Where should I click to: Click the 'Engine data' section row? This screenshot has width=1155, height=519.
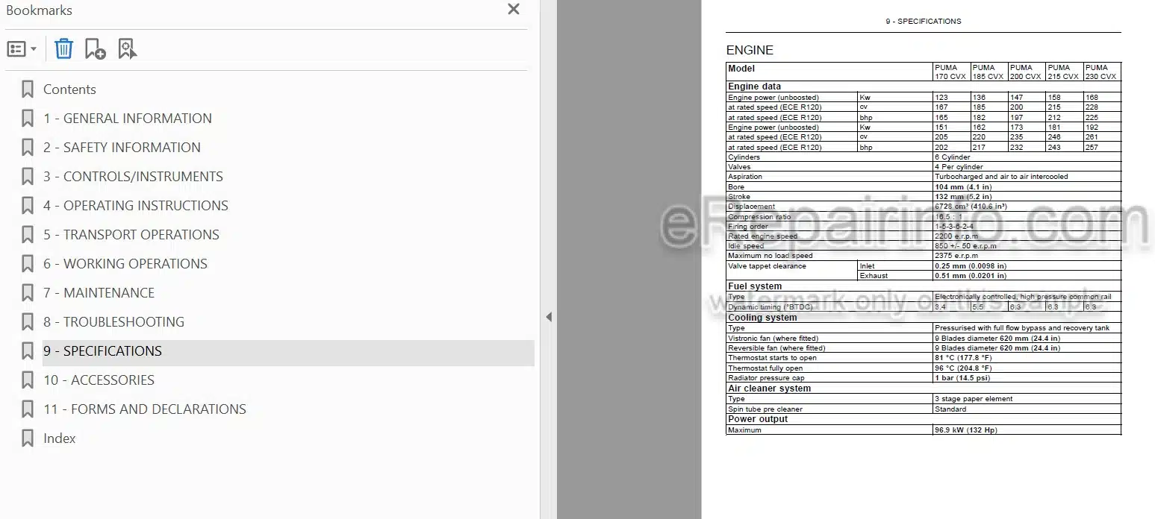924,86
